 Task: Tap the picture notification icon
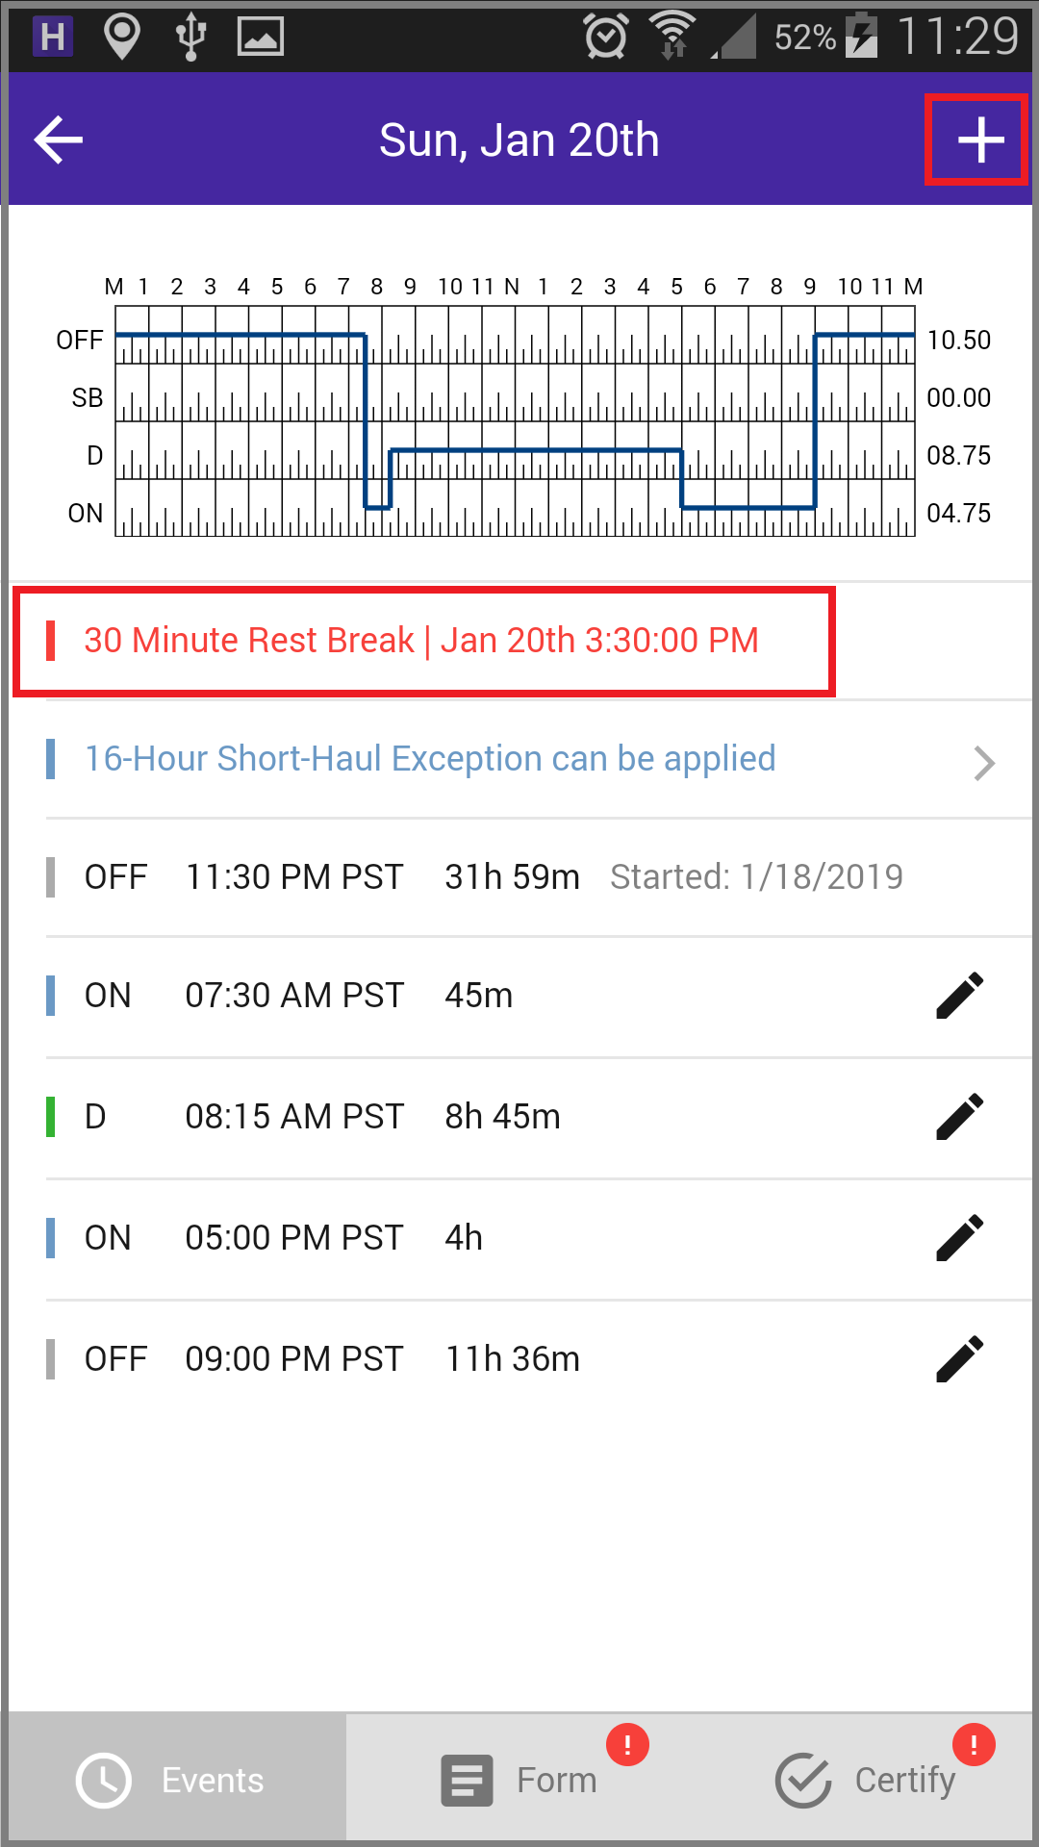(260, 37)
